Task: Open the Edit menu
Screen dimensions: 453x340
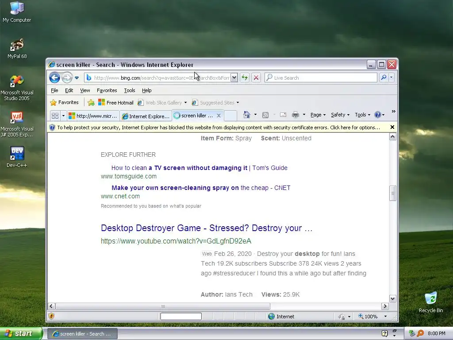Action: pyautogui.click(x=69, y=90)
